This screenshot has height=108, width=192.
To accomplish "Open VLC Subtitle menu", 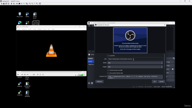I will click(40, 29).
